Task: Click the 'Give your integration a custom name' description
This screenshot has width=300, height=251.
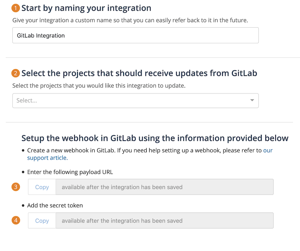Action: 130,20
